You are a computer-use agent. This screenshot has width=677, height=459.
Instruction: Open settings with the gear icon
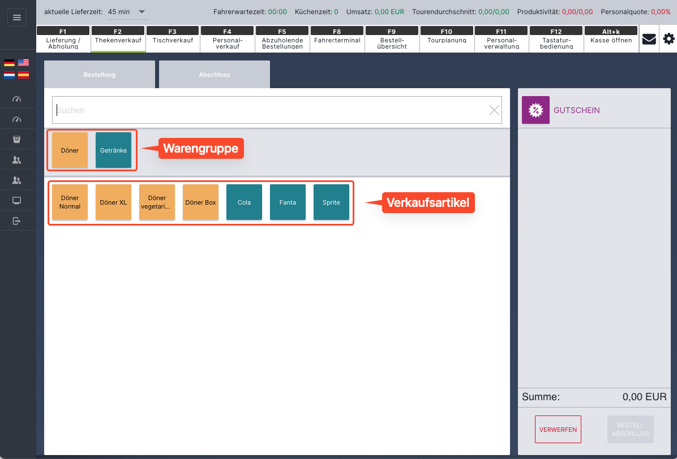click(x=669, y=39)
